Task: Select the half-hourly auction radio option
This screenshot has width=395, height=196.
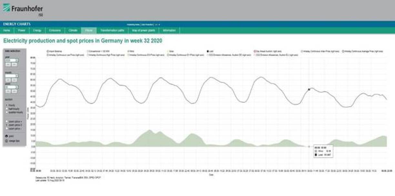Action: click(x=7, y=109)
